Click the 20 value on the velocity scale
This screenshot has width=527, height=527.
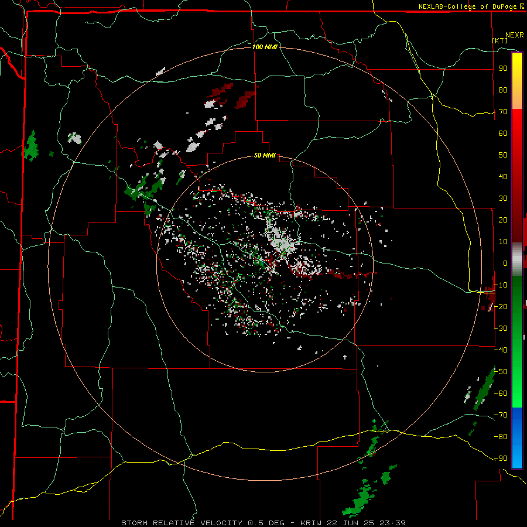click(x=503, y=220)
